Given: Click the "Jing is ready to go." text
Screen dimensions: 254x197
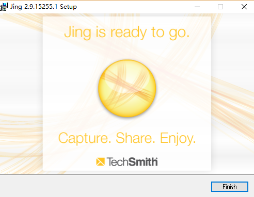Looking at the screenshot, I should (127, 32).
